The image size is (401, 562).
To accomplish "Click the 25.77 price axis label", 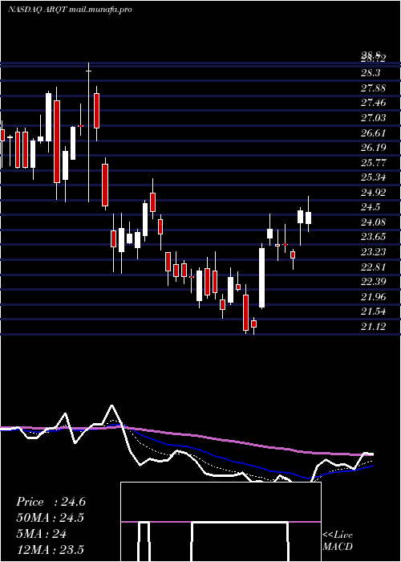I will point(373,163).
